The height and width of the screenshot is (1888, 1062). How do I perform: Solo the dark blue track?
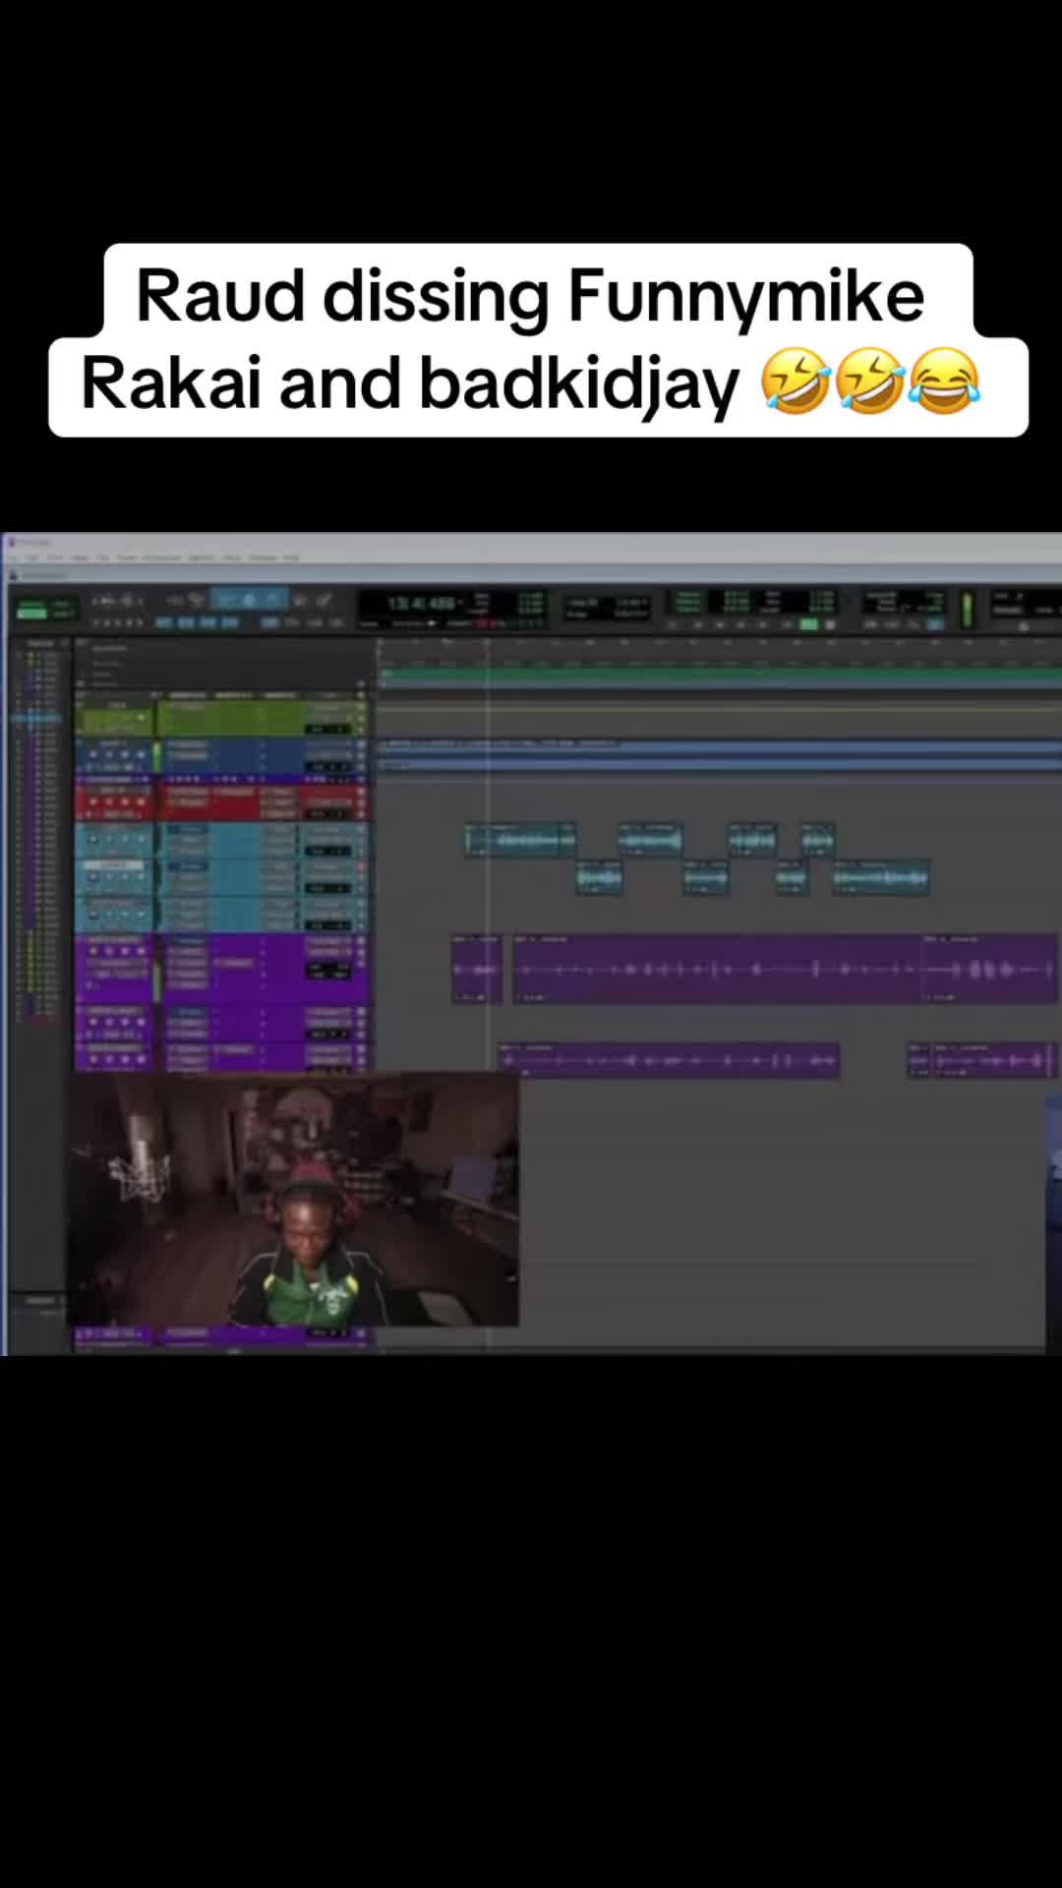pyautogui.click(x=125, y=754)
